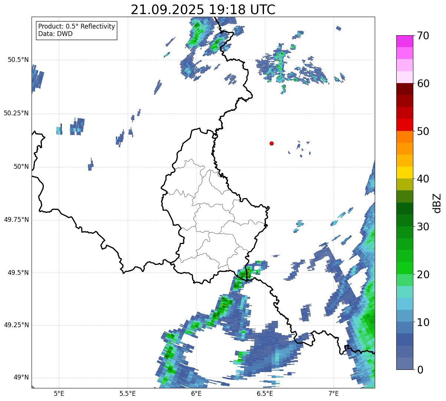Click the latitude label "49.75°N"
Viewport: 446px width, 401px height.
click(x=16, y=220)
